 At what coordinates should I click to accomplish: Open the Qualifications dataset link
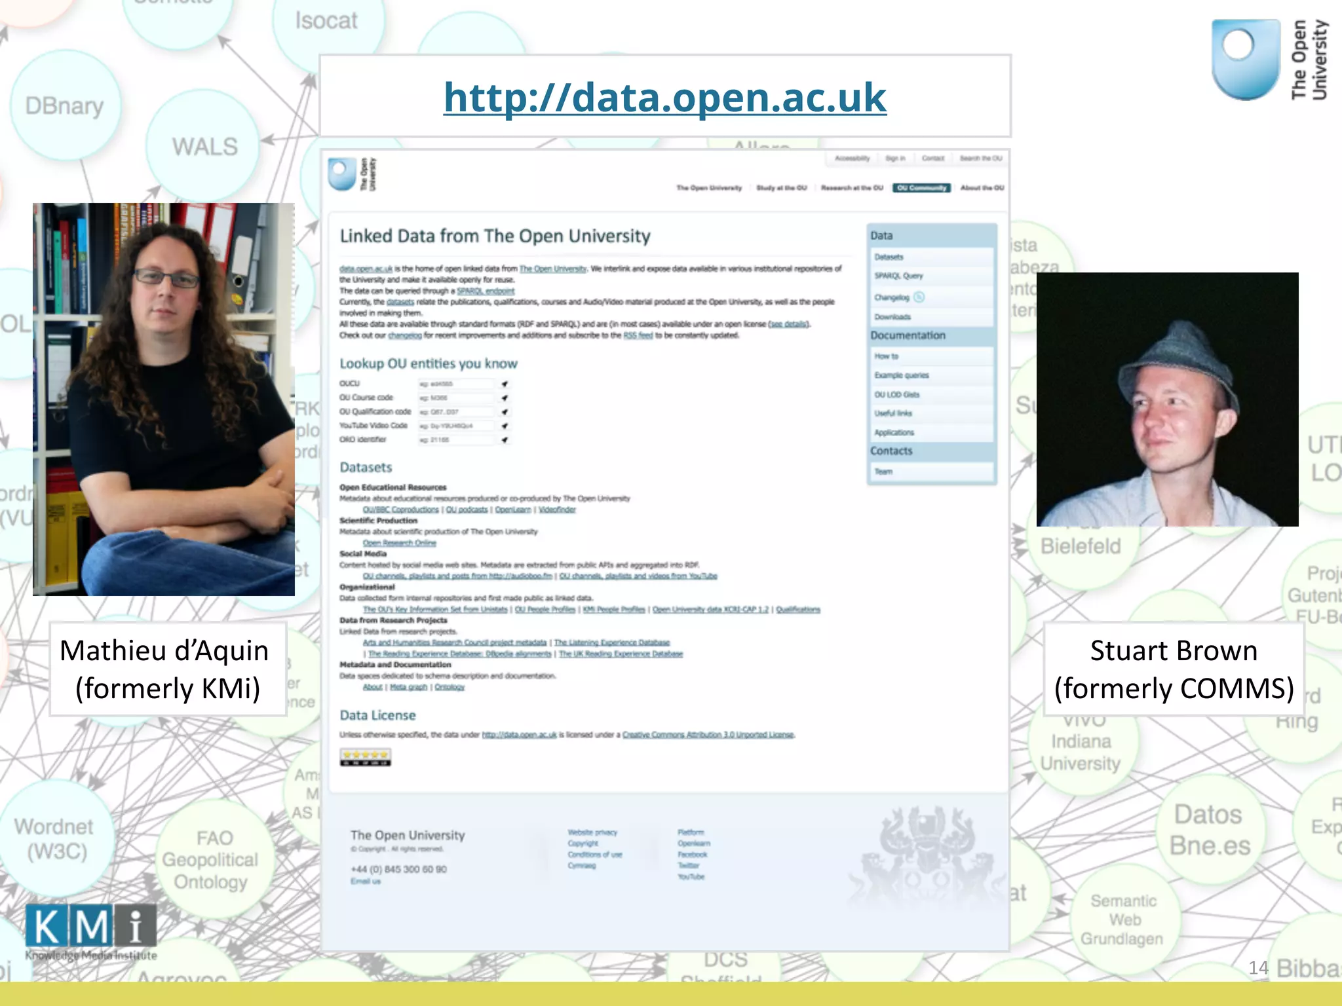(x=798, y=610)
